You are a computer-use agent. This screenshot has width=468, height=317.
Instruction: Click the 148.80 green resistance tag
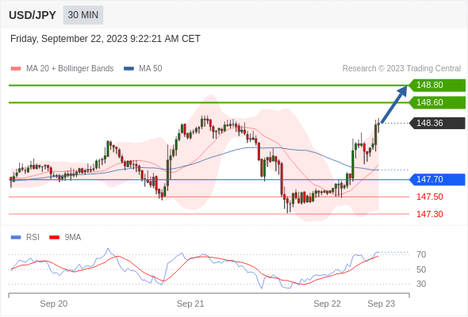point(437,85)
